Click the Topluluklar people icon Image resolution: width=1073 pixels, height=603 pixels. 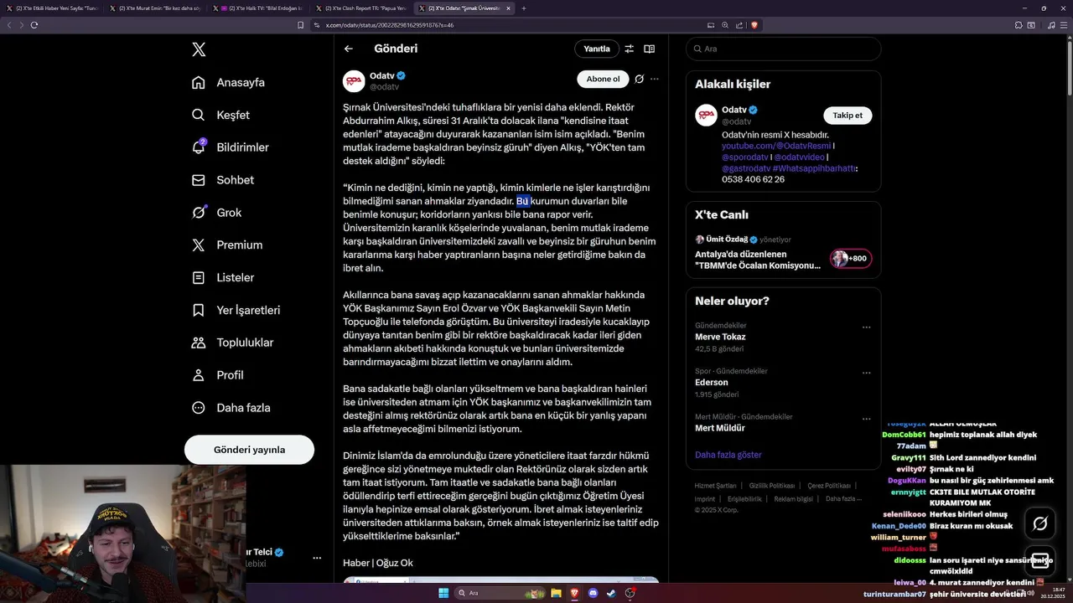click(199, 343)
